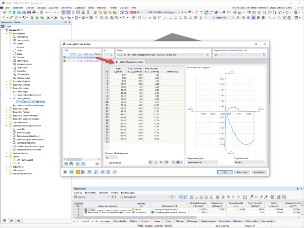The width and height of the screenshot is (304, 228).
Task: Collapse the Liniengelenke tree node
Action: pos(10,98)
